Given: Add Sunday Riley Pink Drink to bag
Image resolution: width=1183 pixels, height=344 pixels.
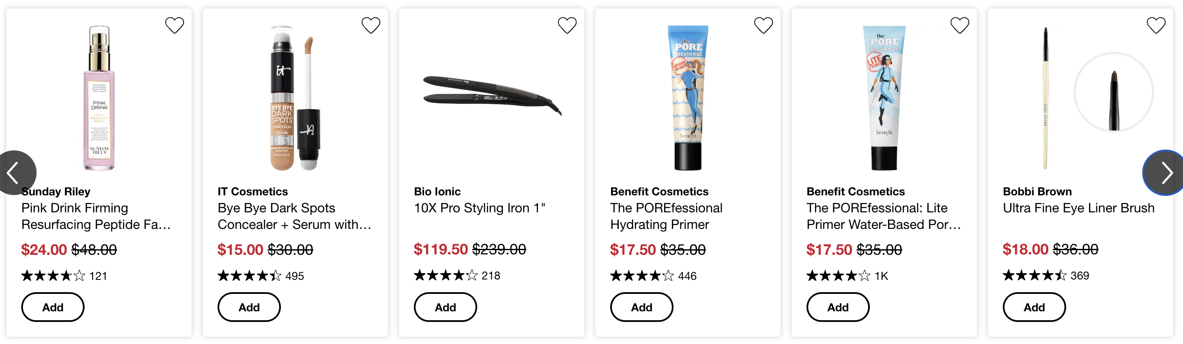Looking at the screenshot, I should click(x=53, y=307).
